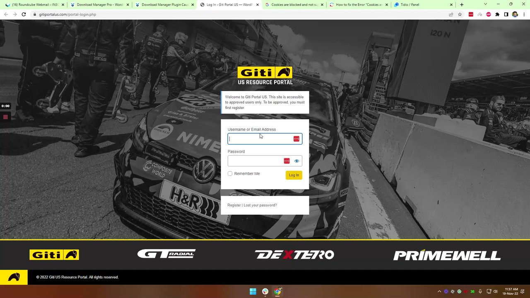The height and width of the screenshot is (298, 530).
Task: Go back to previous page
Action: pos(6,14)
